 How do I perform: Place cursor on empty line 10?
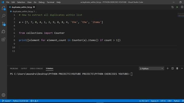(98, 47)
